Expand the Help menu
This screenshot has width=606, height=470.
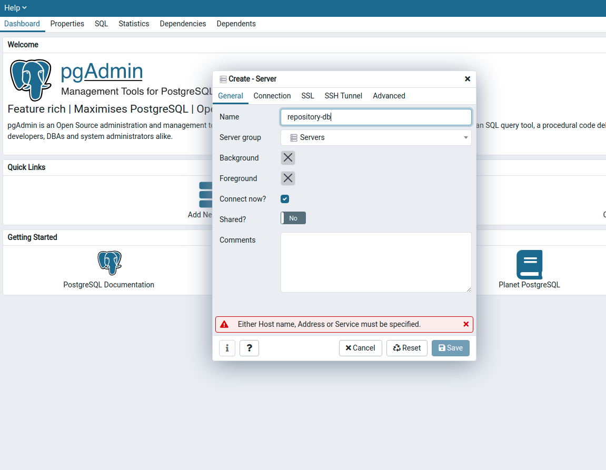click(x=15, y=8)
